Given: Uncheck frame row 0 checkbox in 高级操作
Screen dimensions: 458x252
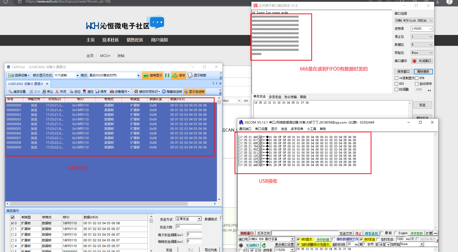Looking at the screenshot, I should click(x=12, y=223).
